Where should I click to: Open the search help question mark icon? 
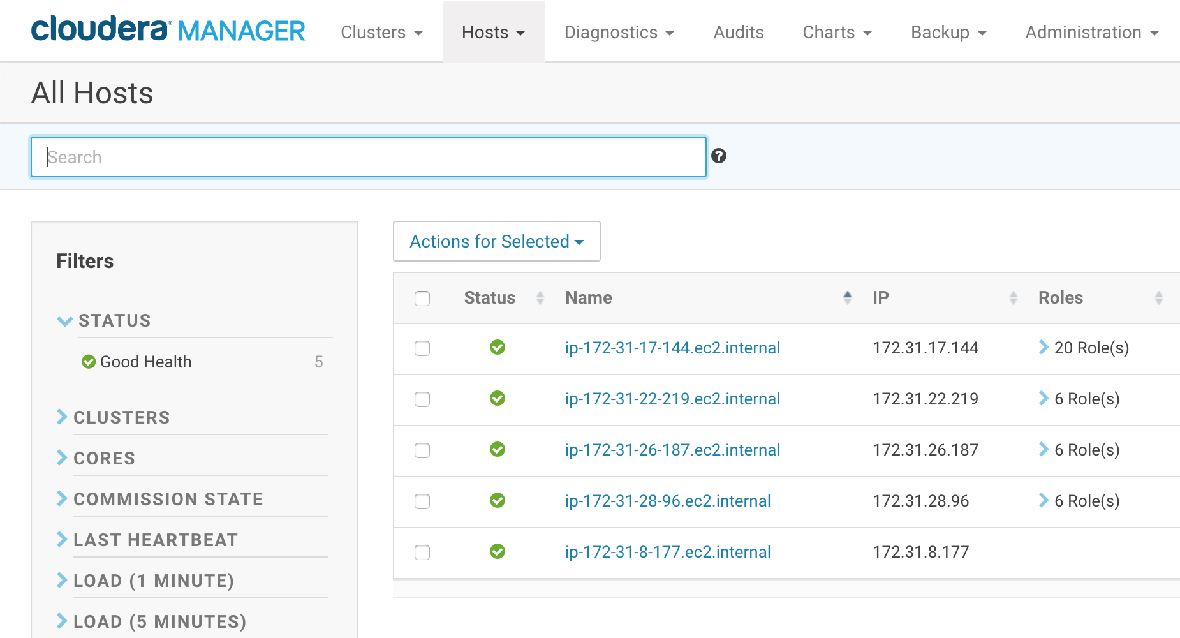pyautogui.click(x=719, y=156)
